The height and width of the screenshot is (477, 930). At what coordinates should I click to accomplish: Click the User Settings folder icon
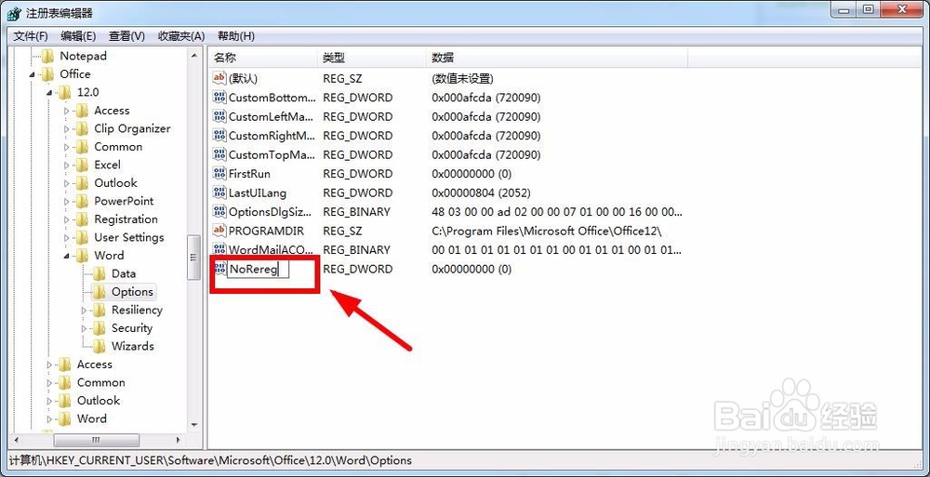coord(83,238)
